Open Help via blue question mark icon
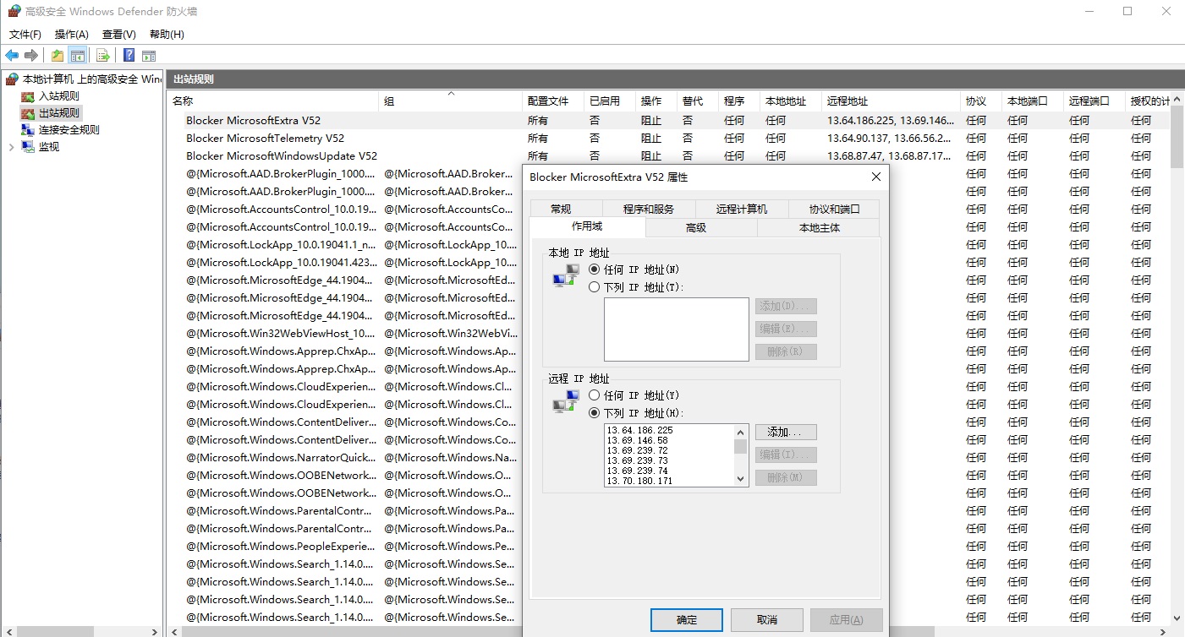This screenshot has height=637, width=1185. (129, 56)
